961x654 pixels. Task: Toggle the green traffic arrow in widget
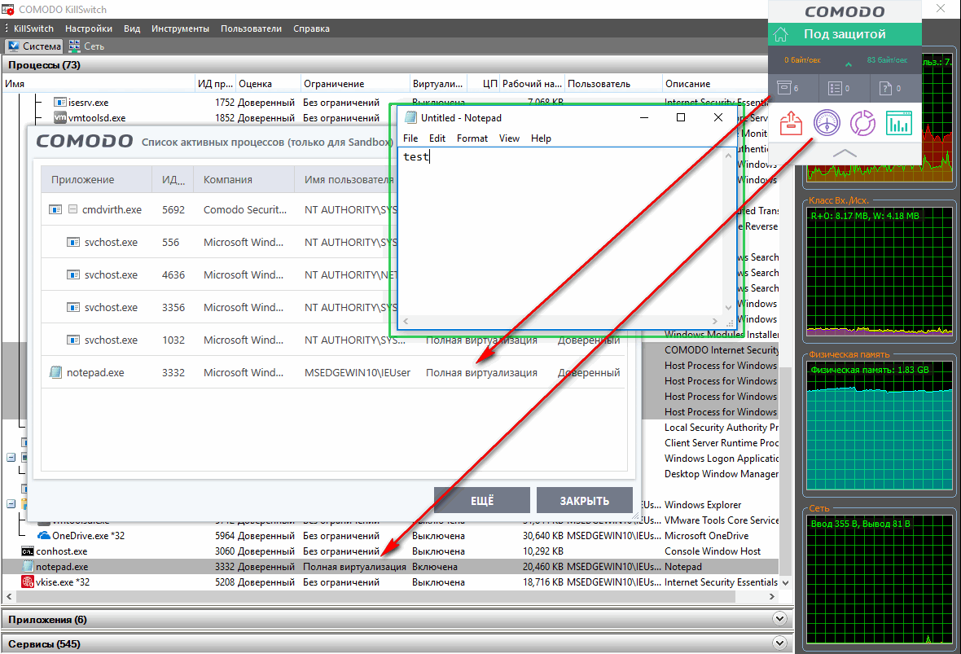click(849, 64)
